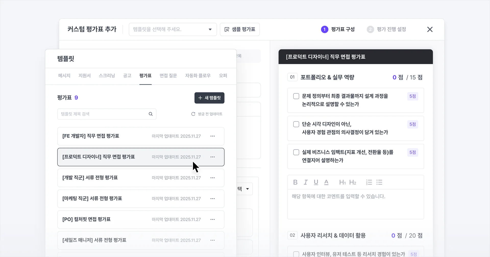The image size is (490, 257).
Task: Insert a bullet list in the comment editor
Action: coord(379,182)
